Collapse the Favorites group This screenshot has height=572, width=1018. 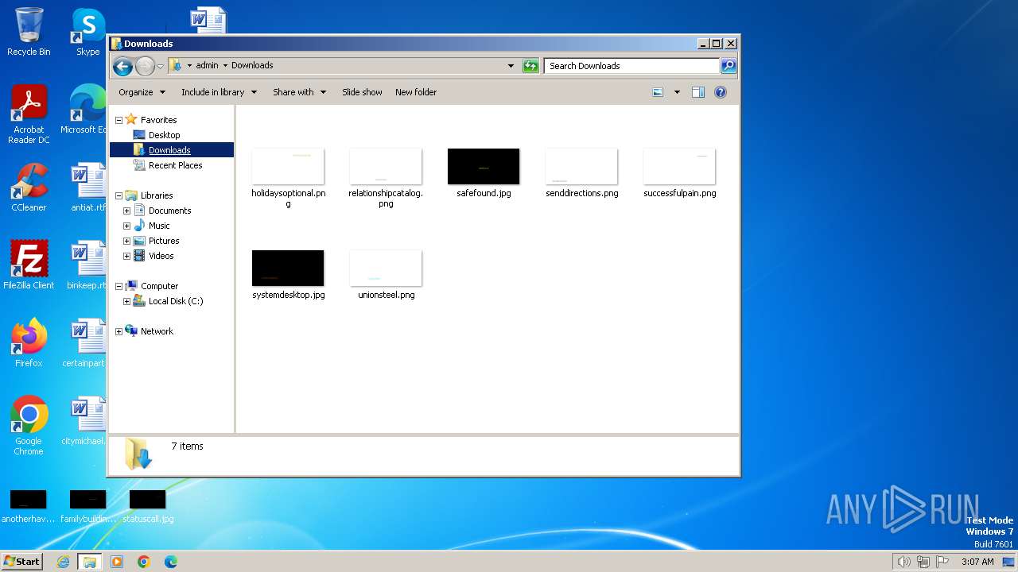119,120
